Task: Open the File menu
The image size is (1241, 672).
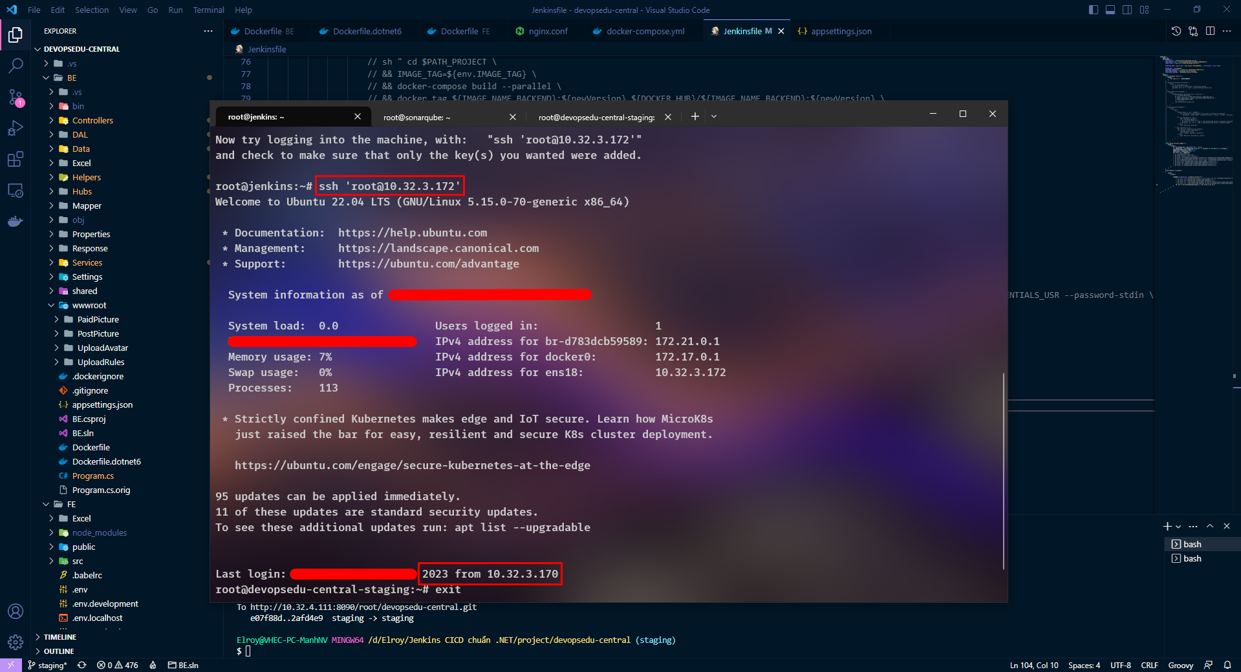Action: 34,10
